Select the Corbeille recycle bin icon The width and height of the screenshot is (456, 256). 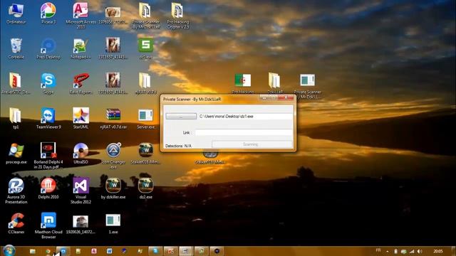coord(16,48)
